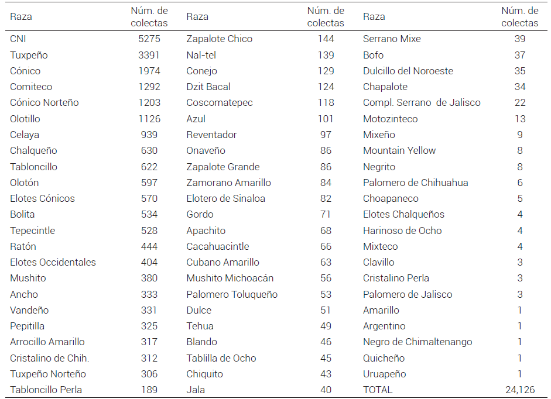
Task: Click the Palomero de Chihuahua cell
Action: 415,183
